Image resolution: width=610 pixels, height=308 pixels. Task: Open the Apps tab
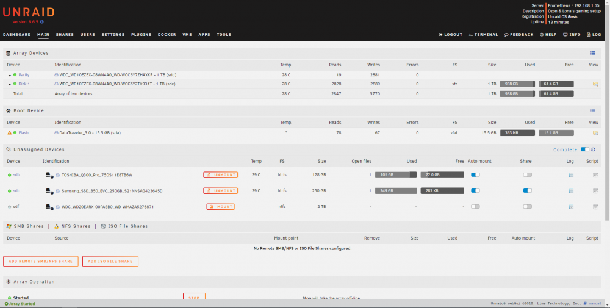(204, 35)
